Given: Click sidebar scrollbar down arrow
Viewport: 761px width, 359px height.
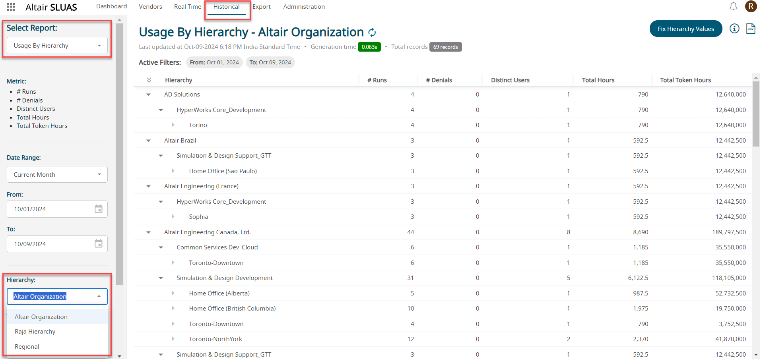Looking at the screenshot, I should coord(119,356).
